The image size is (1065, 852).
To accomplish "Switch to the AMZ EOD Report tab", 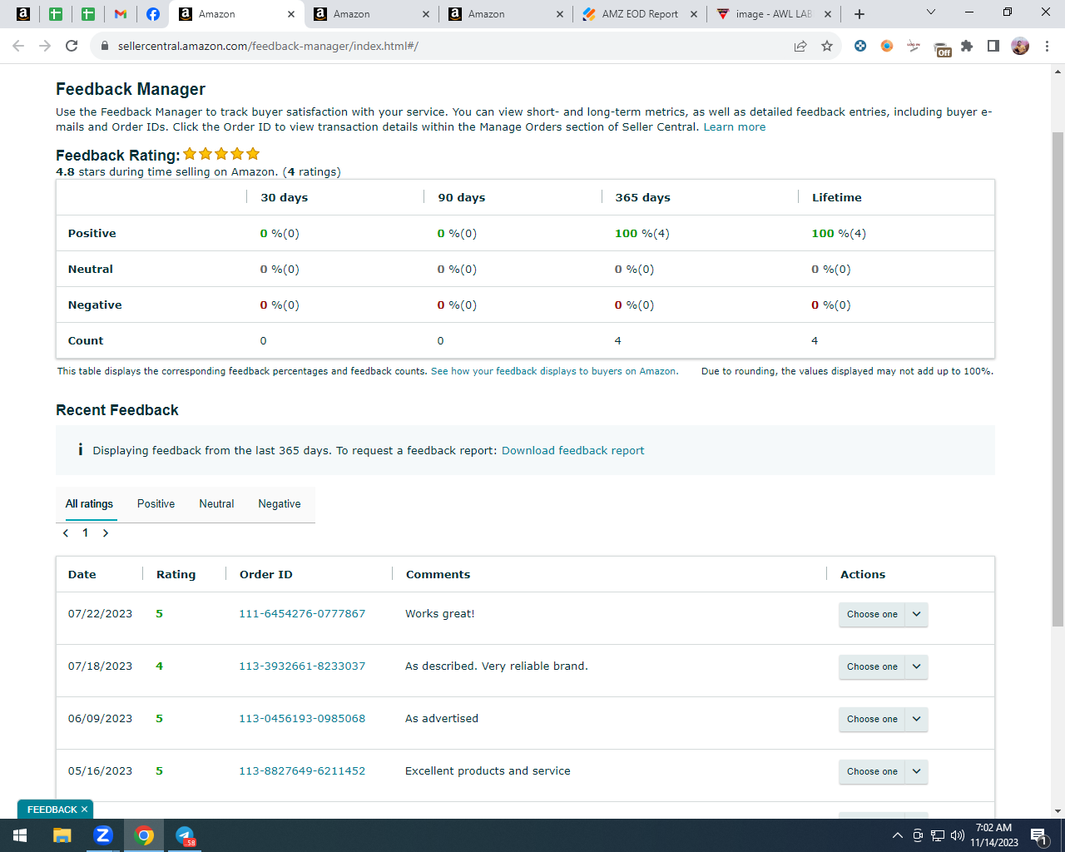I will (640, 14).
